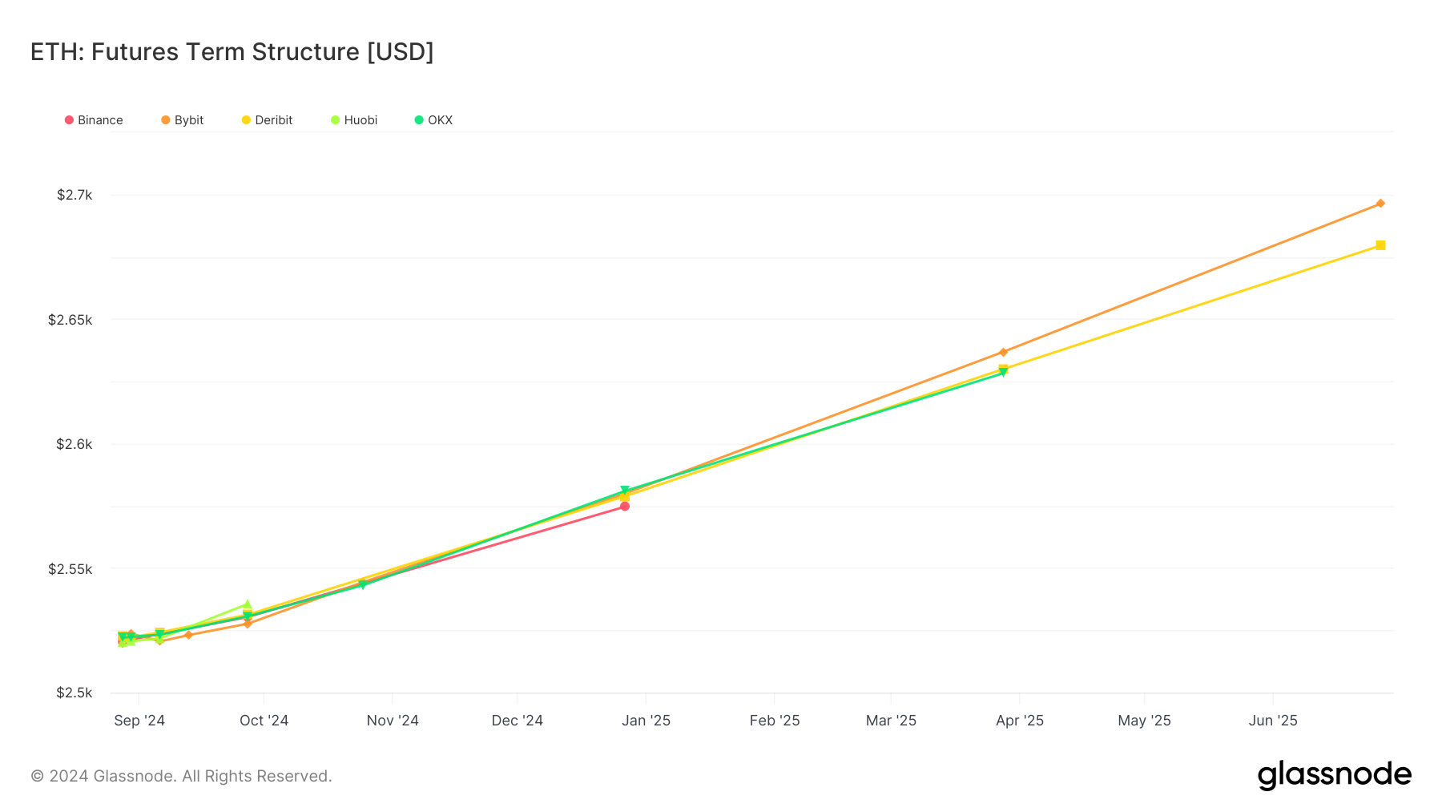This screenshot has width=1442, height=812.
Task: Click the Jan '25 x-axis label
Action: point(646,721)
